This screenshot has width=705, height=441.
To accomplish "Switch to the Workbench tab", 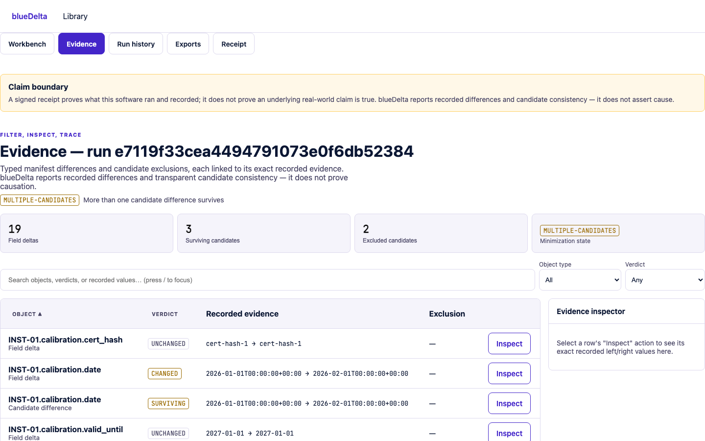I will [x=27, y=44].
